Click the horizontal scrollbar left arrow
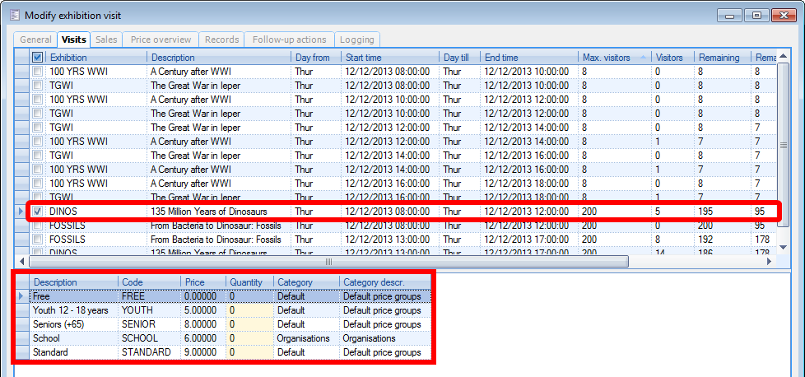 pos(22,261)
